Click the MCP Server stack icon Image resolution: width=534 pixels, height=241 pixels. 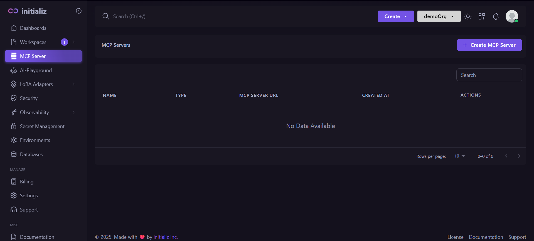pos(14,56)
